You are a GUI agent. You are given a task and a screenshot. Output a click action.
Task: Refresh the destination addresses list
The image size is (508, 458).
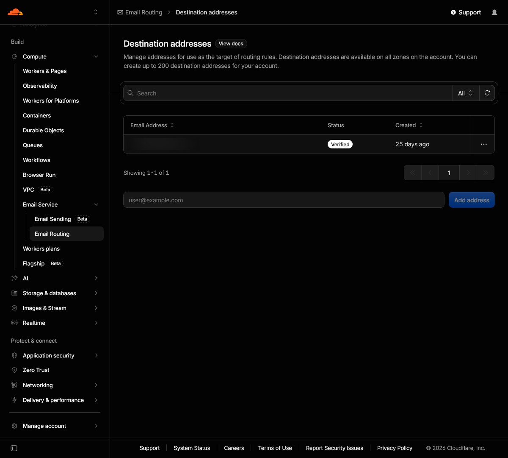click(487, 93)
